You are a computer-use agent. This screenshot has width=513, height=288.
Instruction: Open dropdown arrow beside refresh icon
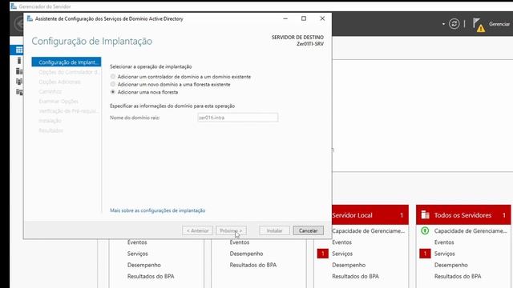(x=443, y=24)
